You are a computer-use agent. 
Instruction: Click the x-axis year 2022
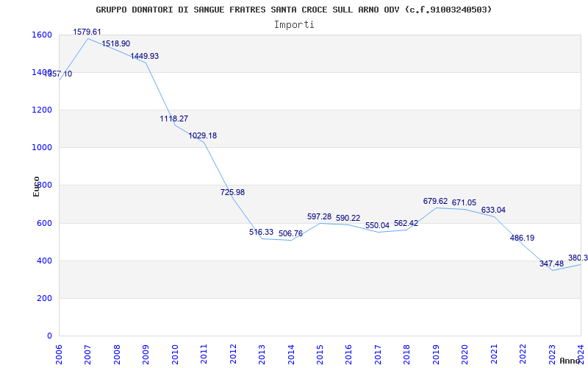click(523, 355)
